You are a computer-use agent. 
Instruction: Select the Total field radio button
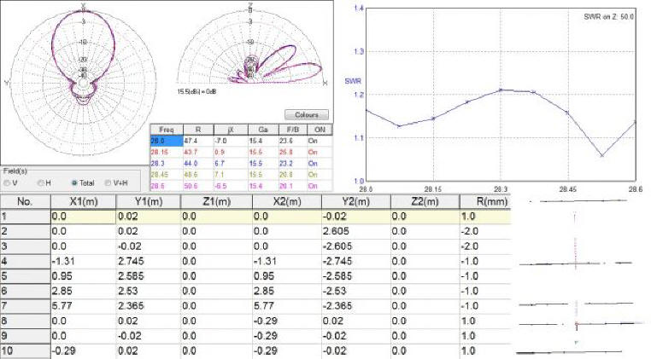click(x=74, y=182)
